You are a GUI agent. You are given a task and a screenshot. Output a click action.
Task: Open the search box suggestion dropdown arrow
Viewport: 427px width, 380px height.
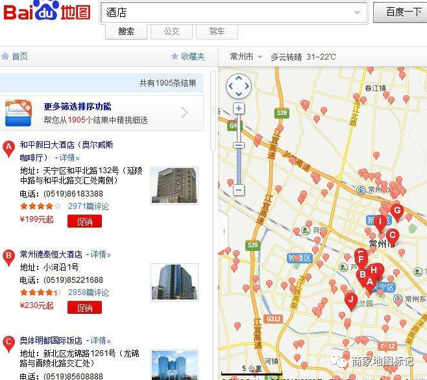coord(357,13)
